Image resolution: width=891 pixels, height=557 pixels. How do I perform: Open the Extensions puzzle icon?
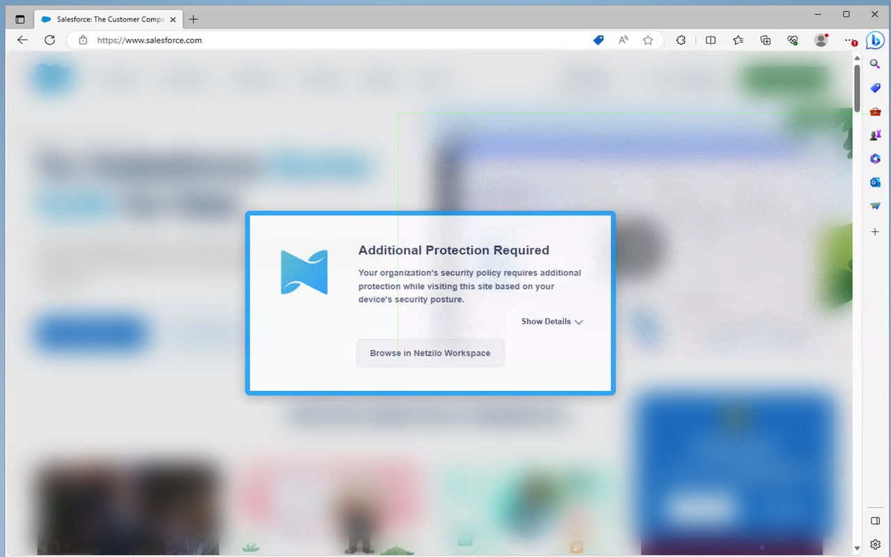681,40
